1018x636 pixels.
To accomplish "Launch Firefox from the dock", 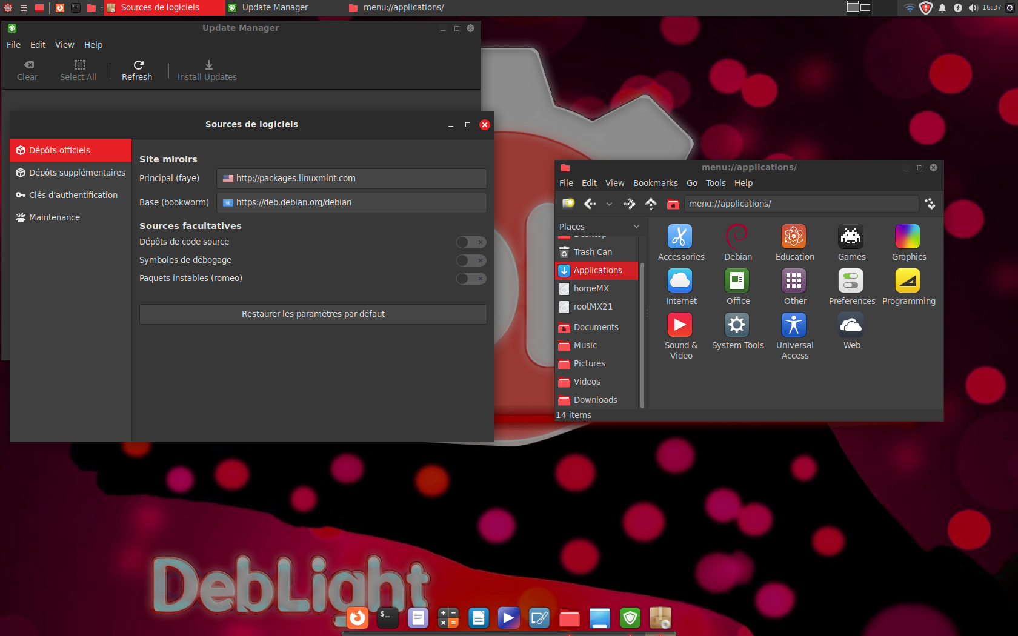I will coord(358,618).
